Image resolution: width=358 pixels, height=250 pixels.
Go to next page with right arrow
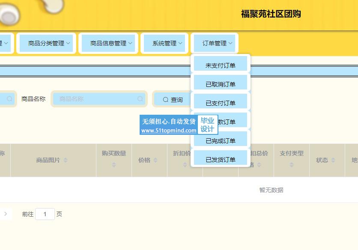(6, 214)
